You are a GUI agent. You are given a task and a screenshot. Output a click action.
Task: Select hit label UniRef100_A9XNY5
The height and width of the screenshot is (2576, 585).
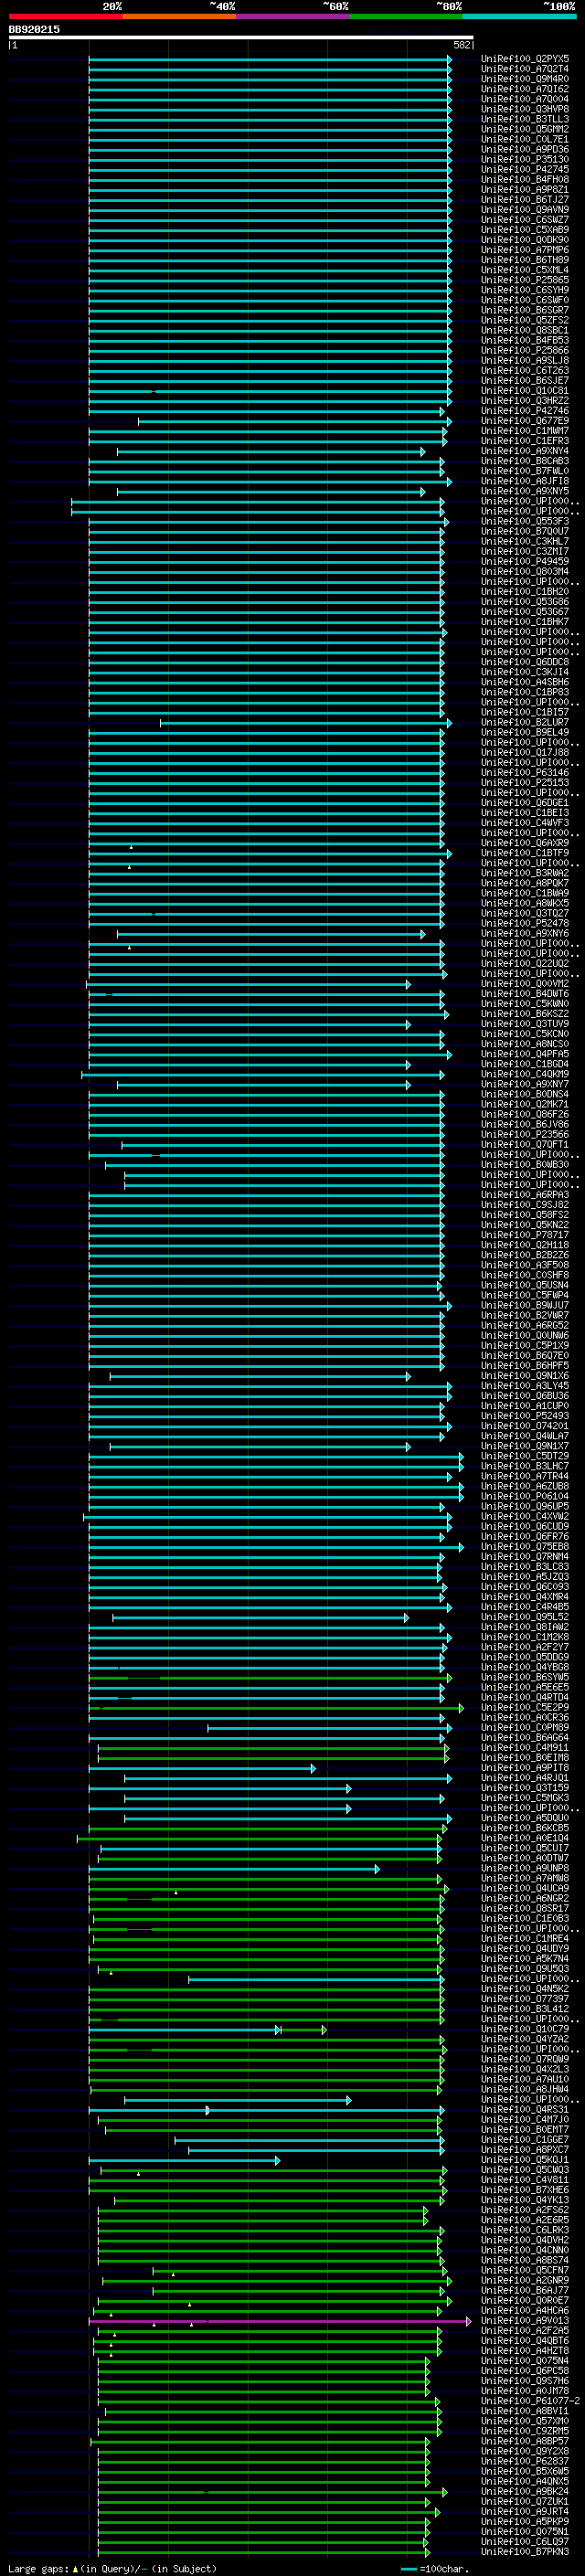click(x=525, y=491)
